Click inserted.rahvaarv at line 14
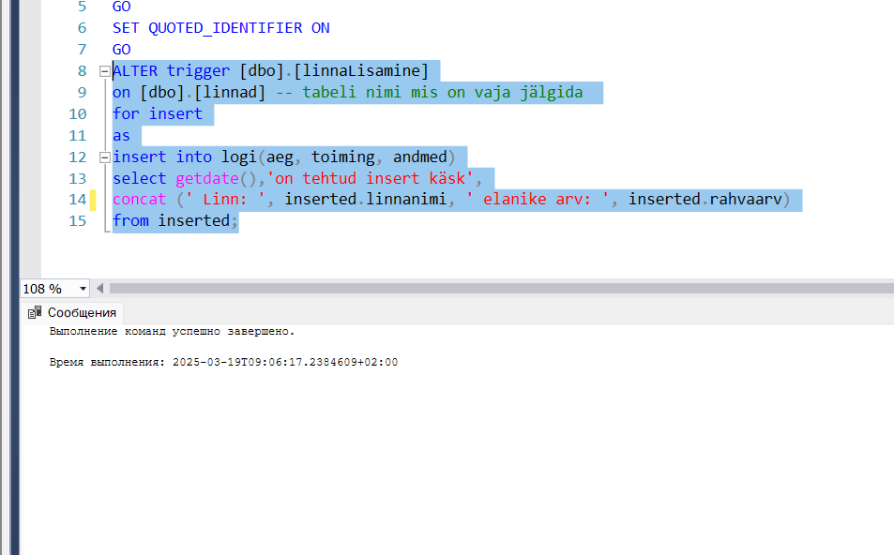The width and height of the screenshot is (894, 555). point(705,200)
